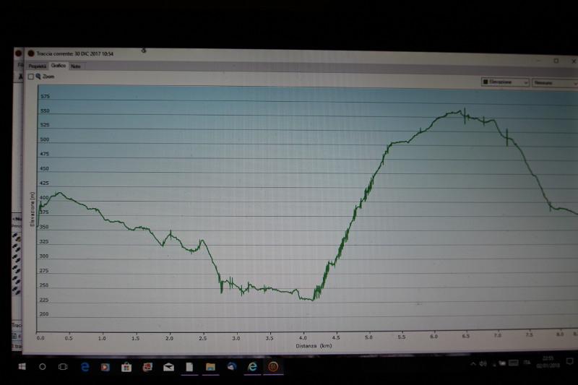Enable the Zoom checkbox
Viewport: 578px width, 385px height.
click(31, 76)
